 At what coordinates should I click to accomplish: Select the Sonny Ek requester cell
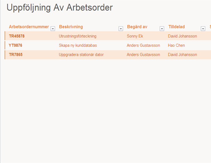pos(135,36)
